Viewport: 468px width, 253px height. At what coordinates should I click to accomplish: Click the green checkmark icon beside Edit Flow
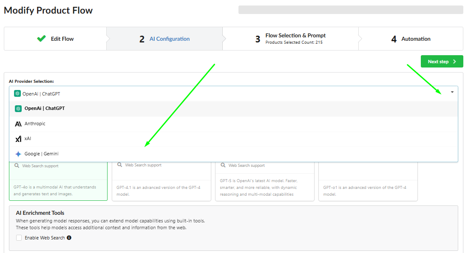pyautogui.click(x=42, y=39)
